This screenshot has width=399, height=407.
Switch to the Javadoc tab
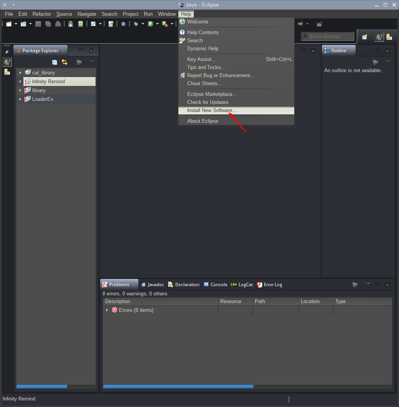coord(153,285)
